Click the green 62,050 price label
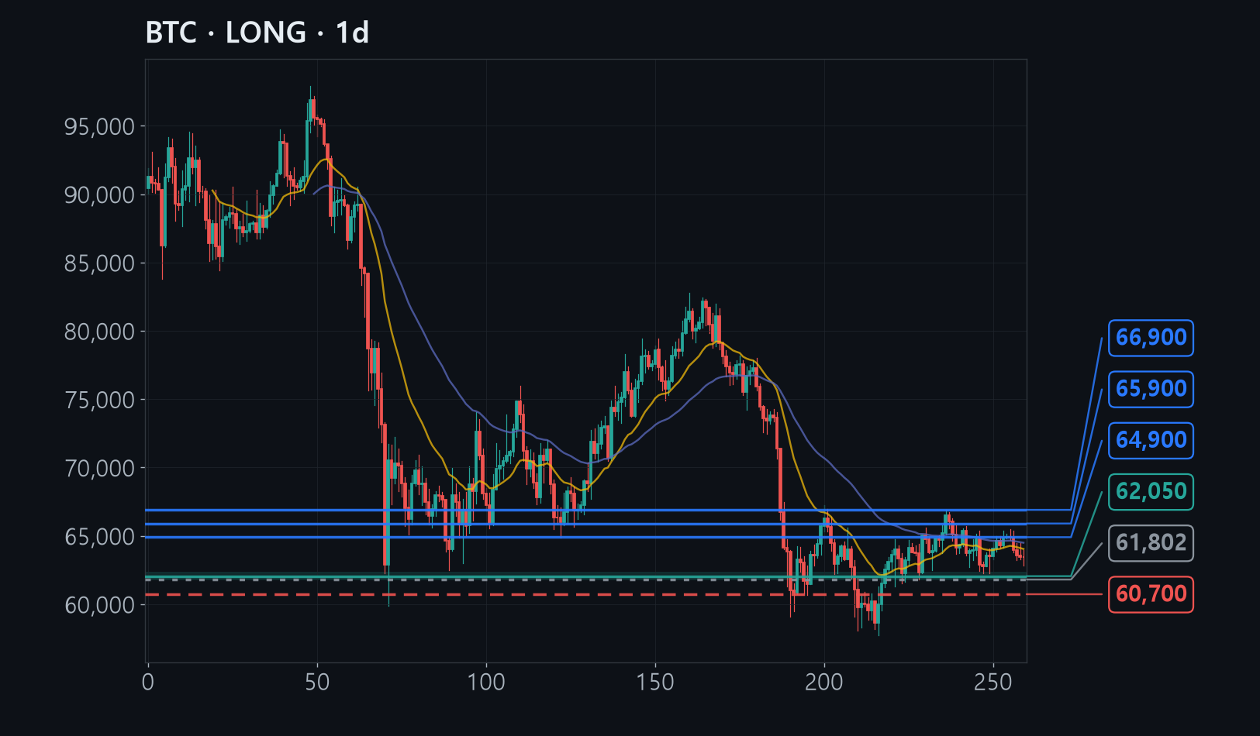Viewport: 1260px width, 736px height. [1151, 491]
